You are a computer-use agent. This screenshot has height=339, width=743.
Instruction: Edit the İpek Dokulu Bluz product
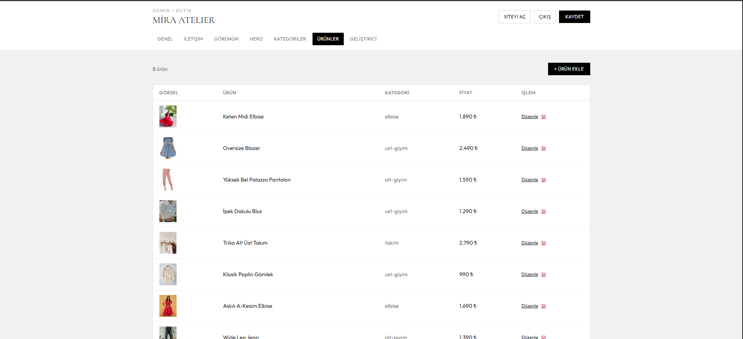pyautogui.click(x=530, y=211)
